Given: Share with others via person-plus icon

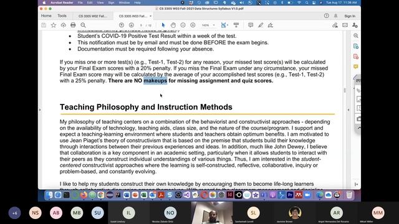Looking at the screenshot, I should click(x=355, y=25).
